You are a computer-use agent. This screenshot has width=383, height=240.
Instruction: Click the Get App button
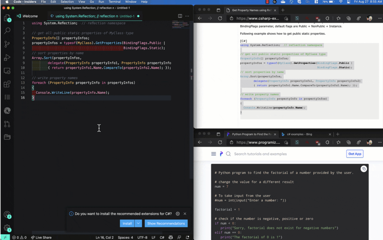click(x=355, y=154)
